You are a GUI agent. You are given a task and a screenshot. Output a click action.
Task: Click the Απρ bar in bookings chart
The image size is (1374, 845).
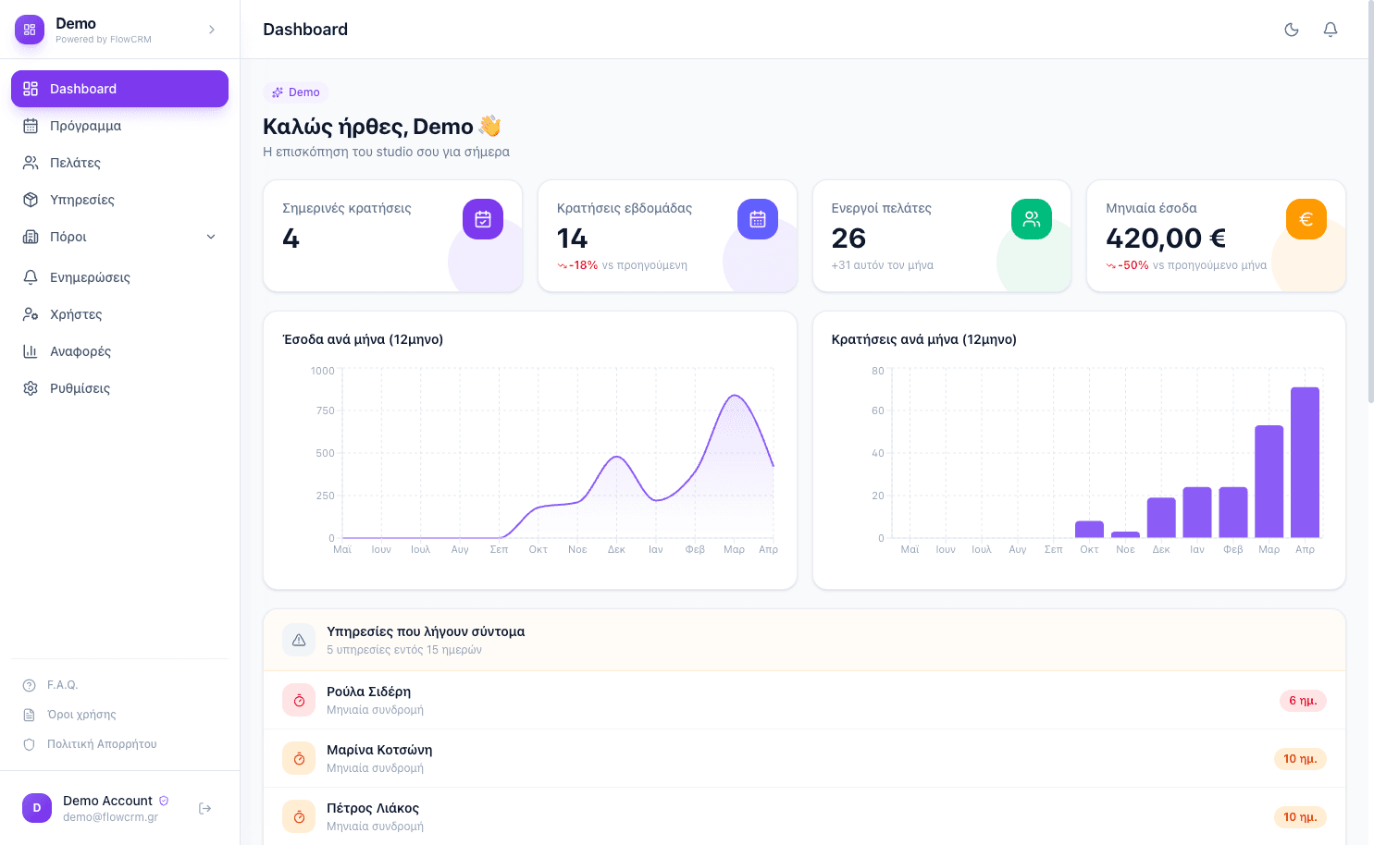coord(1305,462)
